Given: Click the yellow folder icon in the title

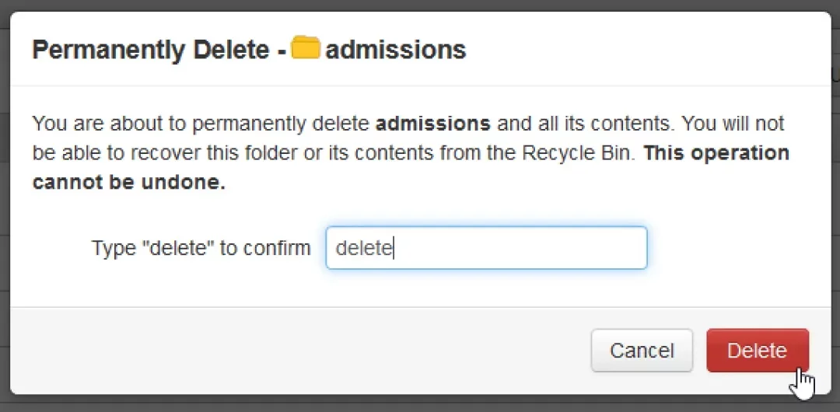Looking at the screenshot, I should [306, 49].
